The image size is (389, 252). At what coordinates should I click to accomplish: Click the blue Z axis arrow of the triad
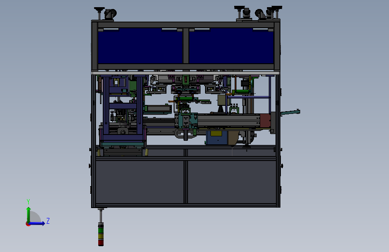pyautogui.click(x=37, y=223)
